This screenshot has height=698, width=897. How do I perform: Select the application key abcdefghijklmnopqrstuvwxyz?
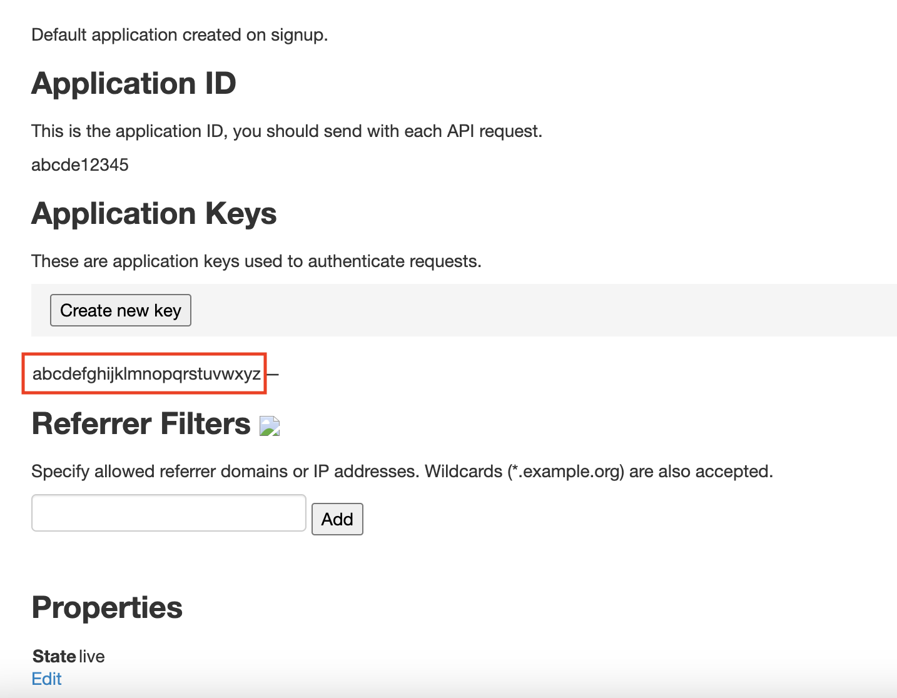coord(146,374)
